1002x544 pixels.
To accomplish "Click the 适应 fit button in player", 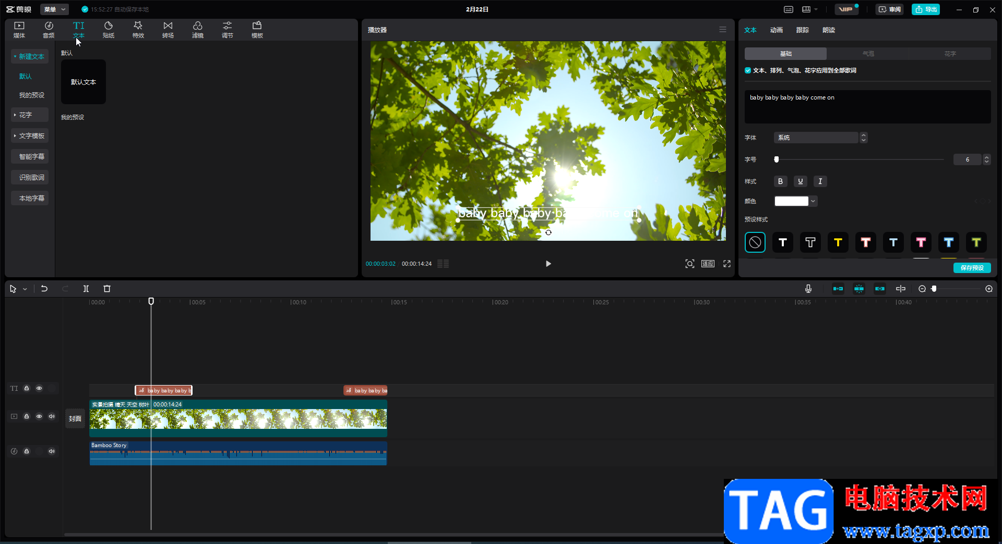I will pos(708,264).
